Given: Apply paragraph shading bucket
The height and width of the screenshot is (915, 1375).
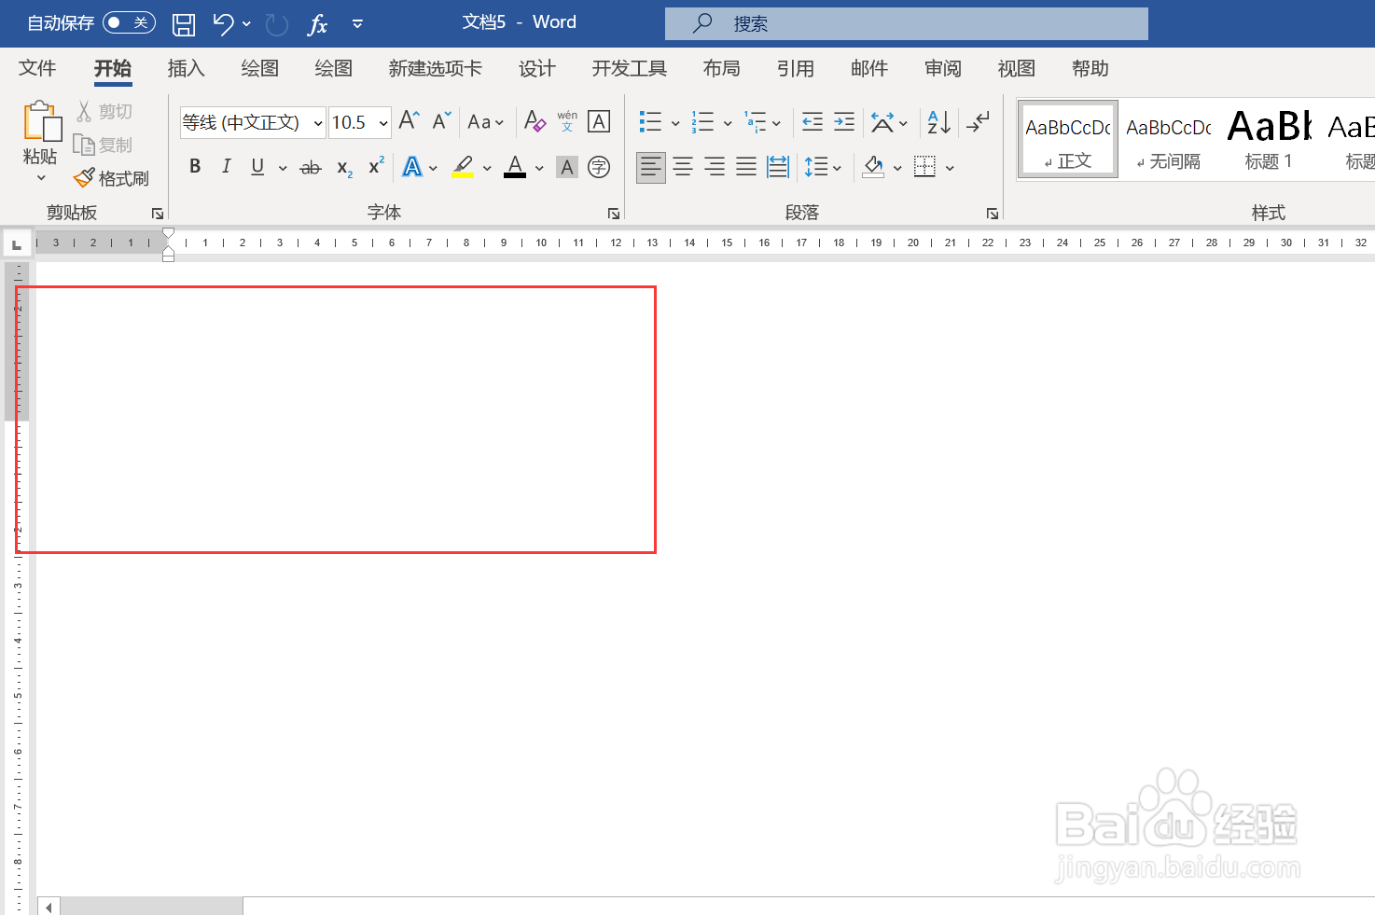Looking at the screenshot, I should (x=873, y=167).
